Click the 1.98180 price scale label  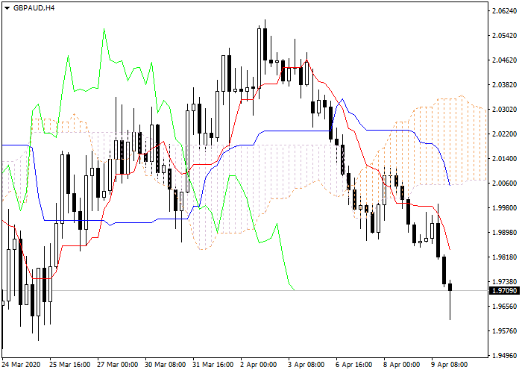505,257
